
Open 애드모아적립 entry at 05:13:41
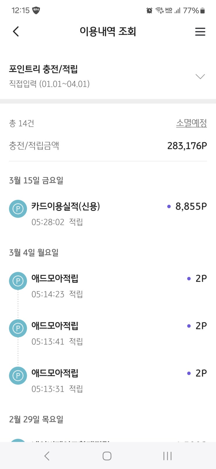coord(55,326)
